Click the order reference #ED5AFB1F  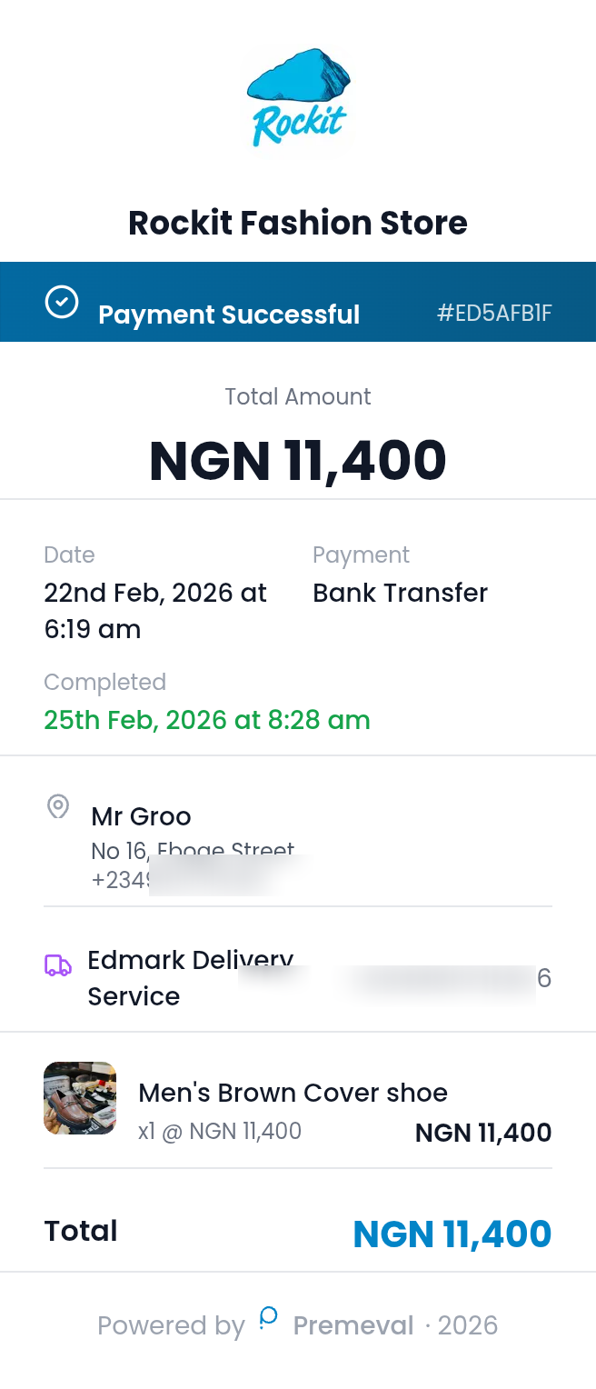(496, 313)
